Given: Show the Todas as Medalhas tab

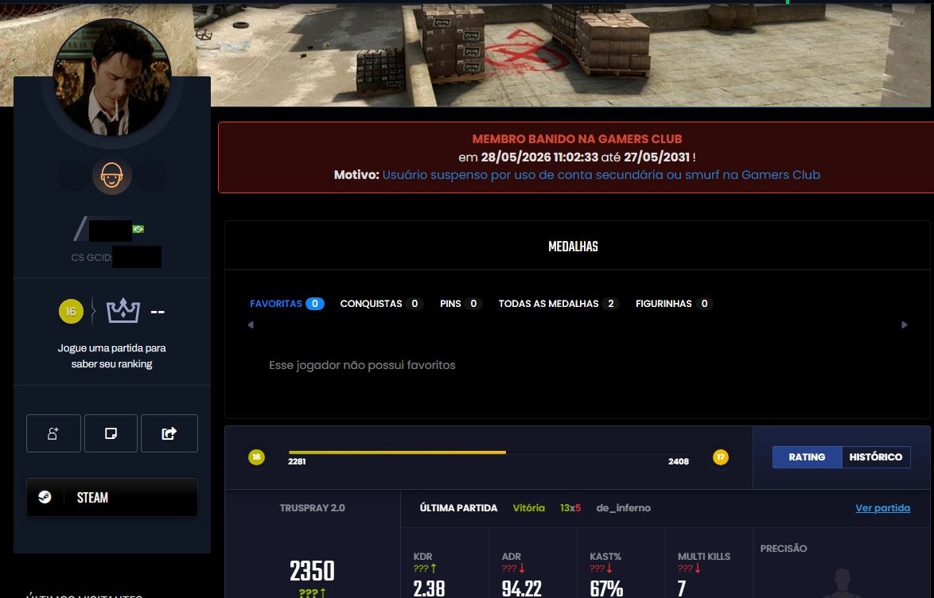Looking at the screenshot, I should pos(558,304).
